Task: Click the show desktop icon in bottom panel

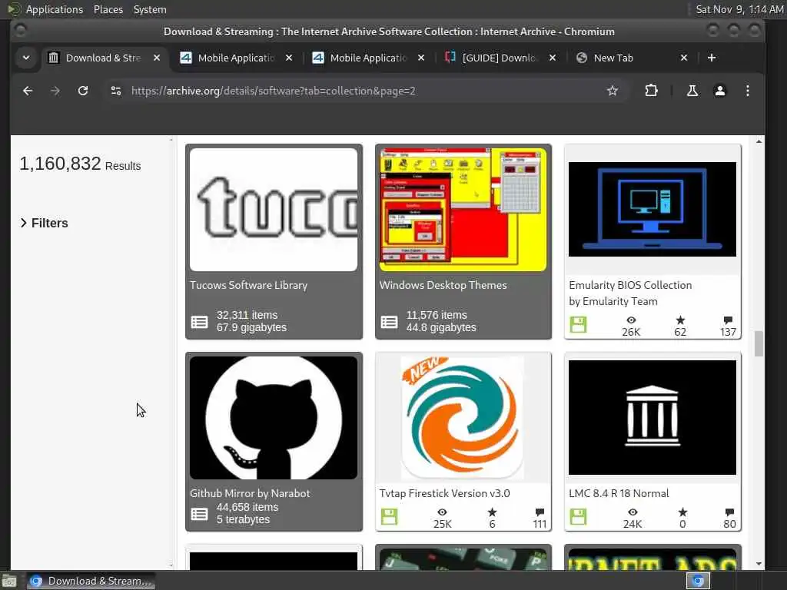Action: click(9, 581)
